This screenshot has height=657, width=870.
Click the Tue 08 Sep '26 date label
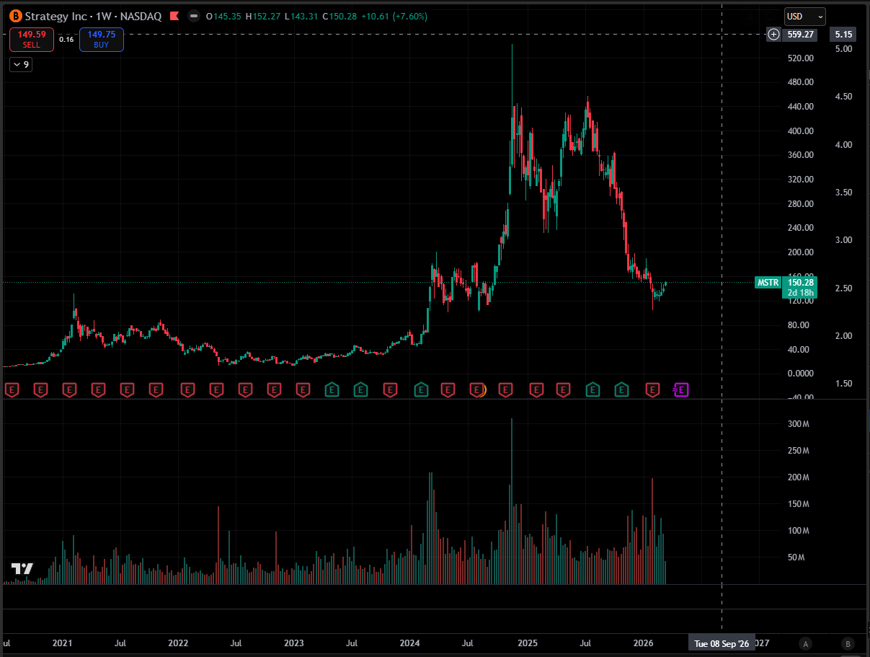click(x=722, y=643)
